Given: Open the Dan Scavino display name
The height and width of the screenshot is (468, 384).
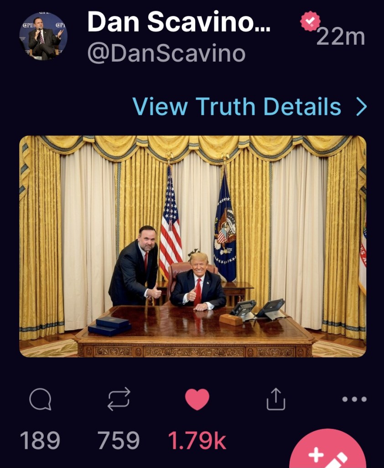Looking at the screenshot, I should click(179, 22).
